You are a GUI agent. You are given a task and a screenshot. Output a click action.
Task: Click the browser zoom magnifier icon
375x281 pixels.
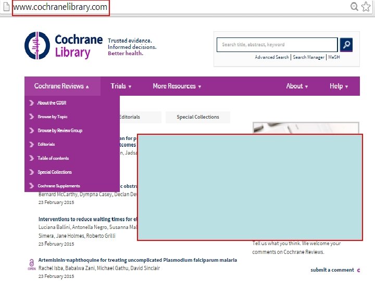[x=354, y=6]
